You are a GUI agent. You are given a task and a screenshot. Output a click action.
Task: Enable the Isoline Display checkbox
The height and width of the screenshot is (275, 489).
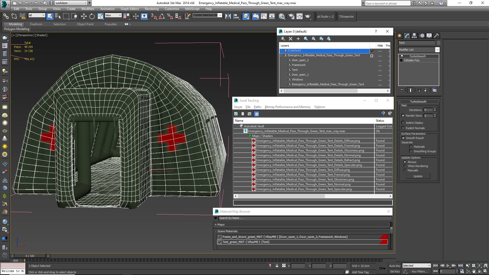pyautogui.click(x=403, y=123)
